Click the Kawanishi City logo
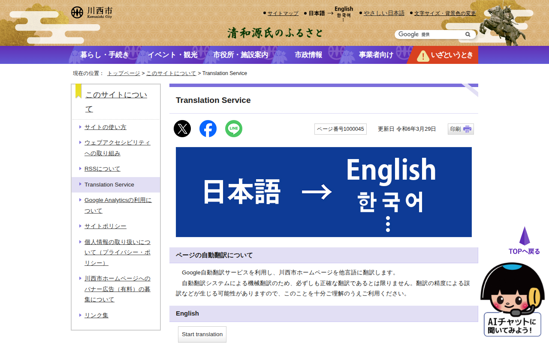 (92, 12)
